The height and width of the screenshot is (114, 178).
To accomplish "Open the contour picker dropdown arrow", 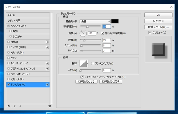I will pos(87,63).
